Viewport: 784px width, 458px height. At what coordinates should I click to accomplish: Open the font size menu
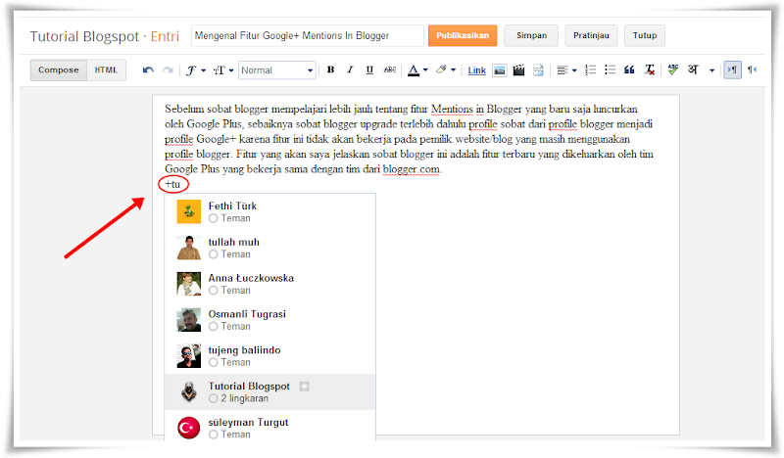click(x=223, y=69)
